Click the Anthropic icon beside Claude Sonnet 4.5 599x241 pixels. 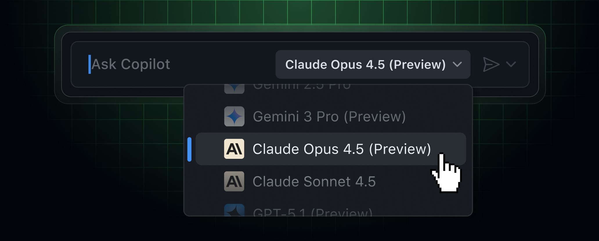234,181
